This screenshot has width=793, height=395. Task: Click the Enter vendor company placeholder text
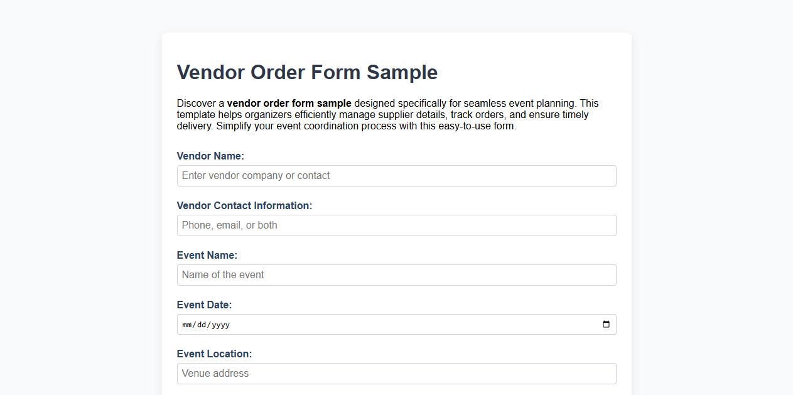(254, 175)
